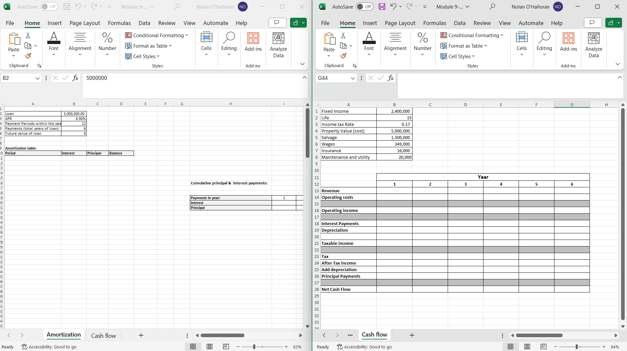This screenshot has width=627, height=351.
Task: Expand Conditional Formatting in left window
Action: [x=157, y=35]
